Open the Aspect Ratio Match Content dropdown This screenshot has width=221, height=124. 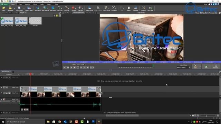point(183,68)
